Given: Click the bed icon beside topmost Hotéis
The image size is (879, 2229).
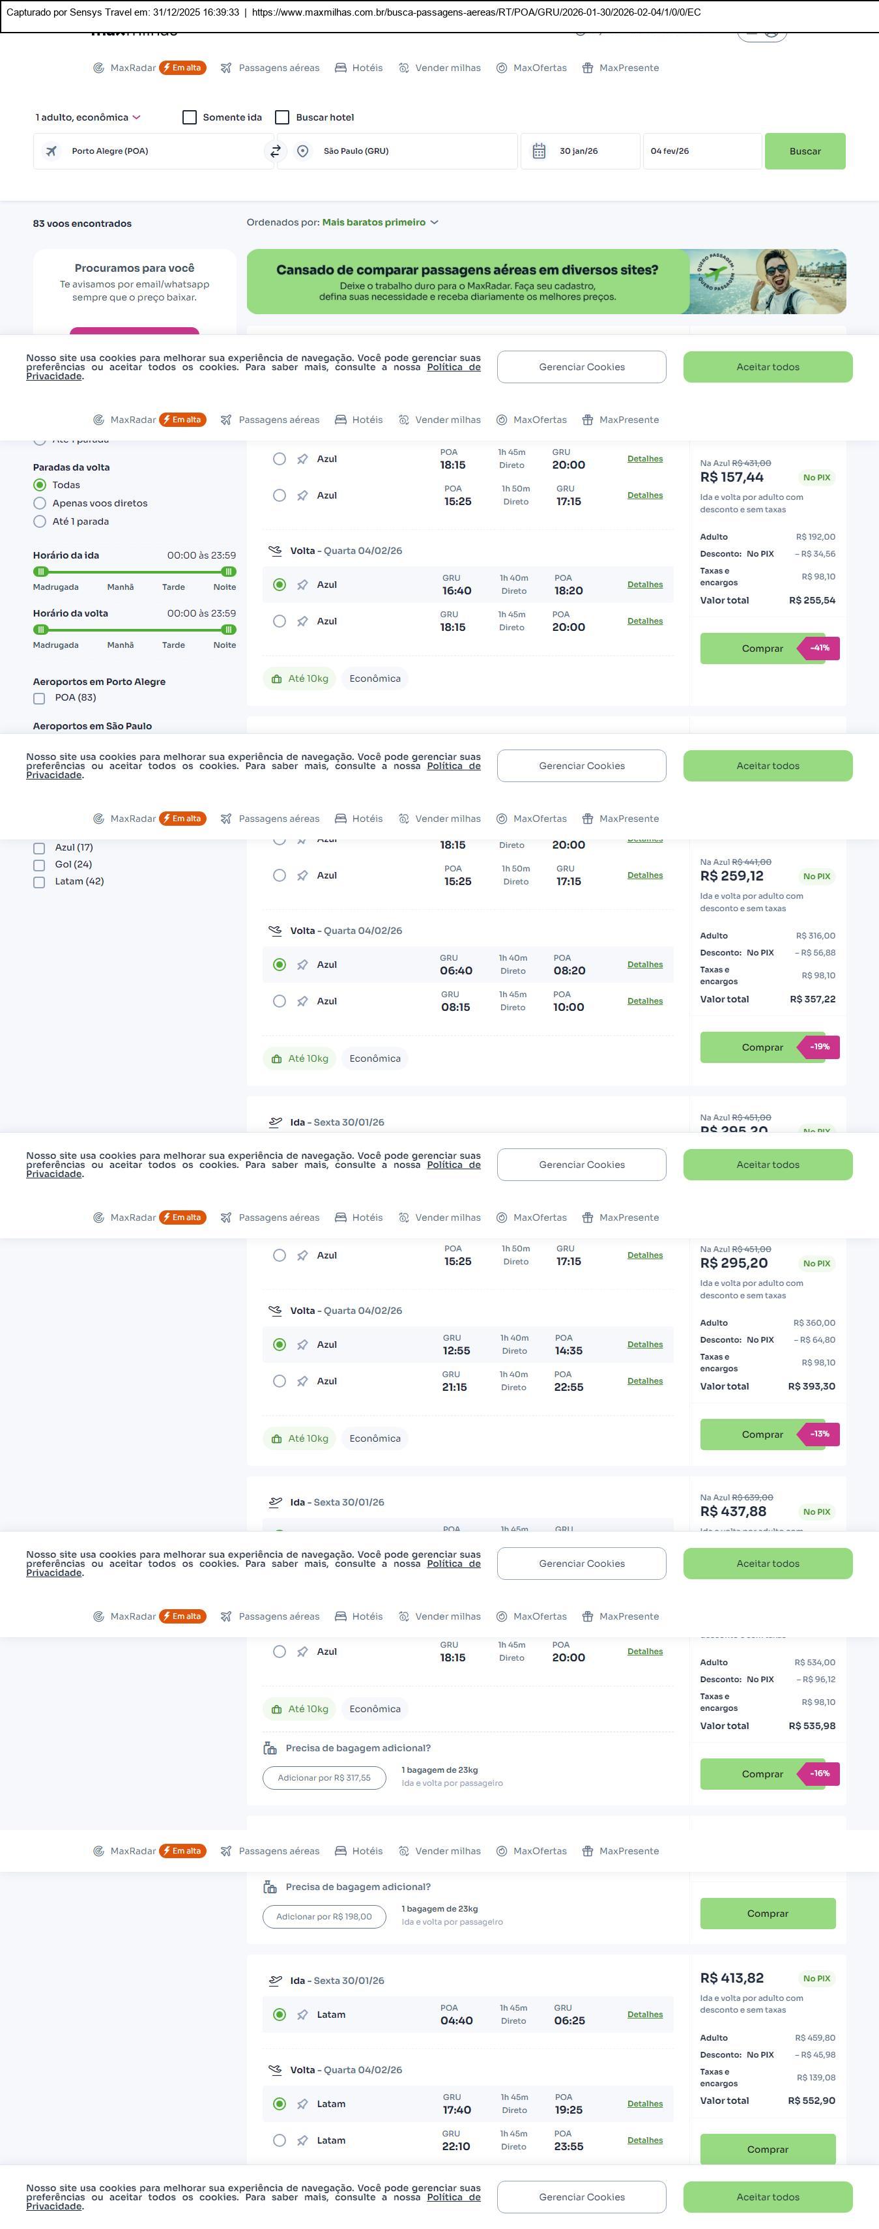Looking at the screenshot, I should click(x=341, y=68).
